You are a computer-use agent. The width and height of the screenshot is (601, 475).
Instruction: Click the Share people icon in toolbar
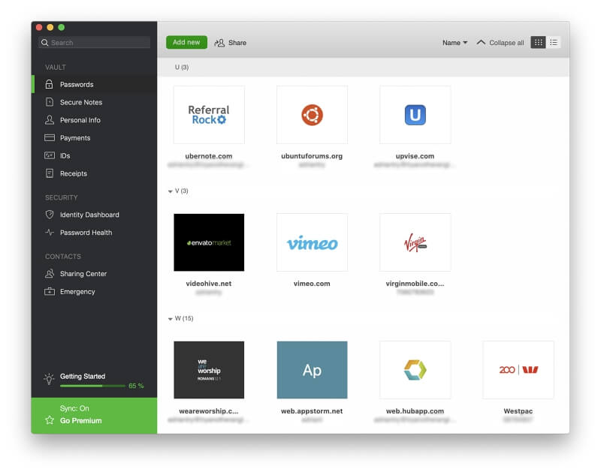[x=219, y=43]
